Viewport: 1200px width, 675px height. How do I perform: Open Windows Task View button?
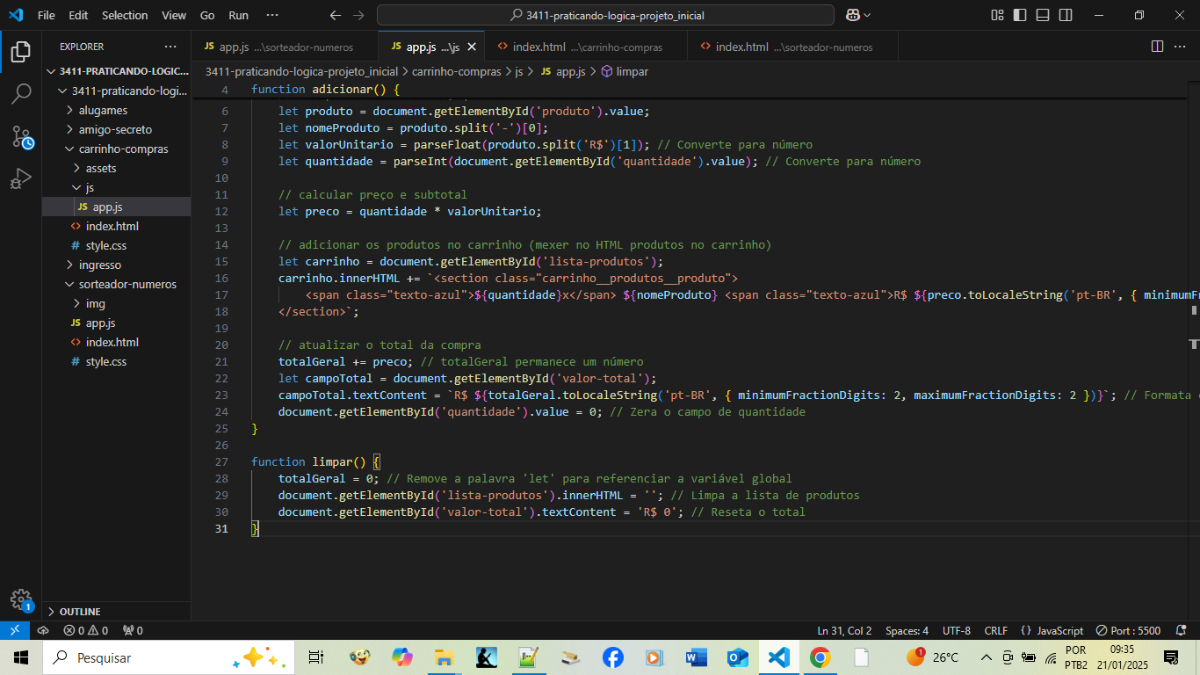click(316, 657)
